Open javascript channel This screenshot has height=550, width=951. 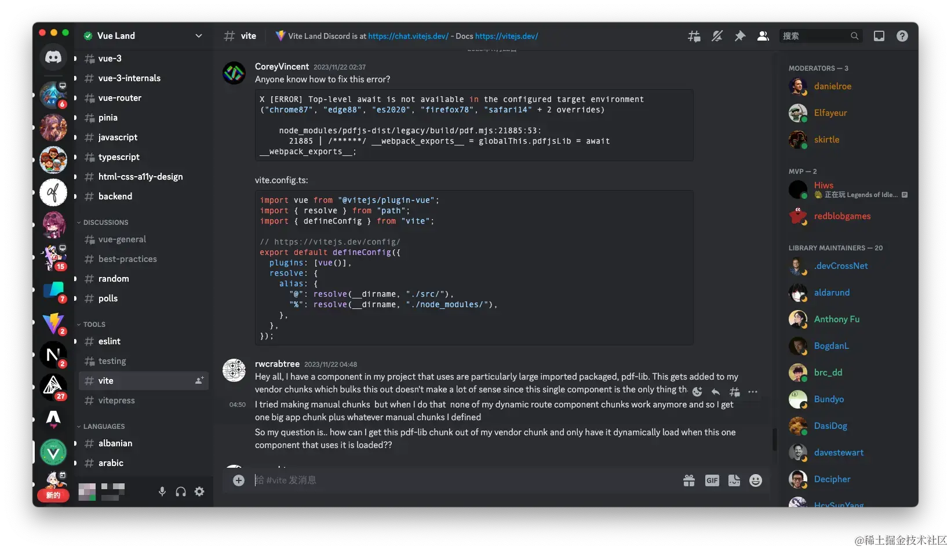(x=144, y=137)
